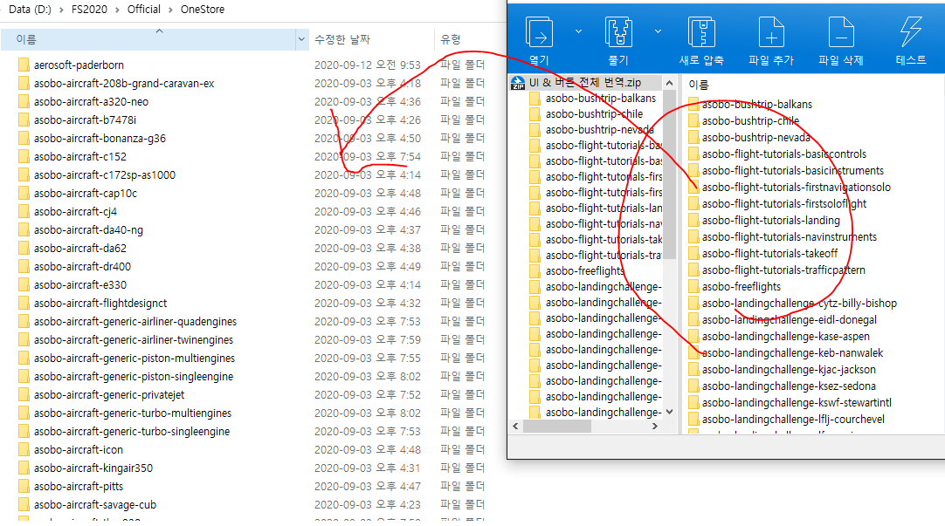Select asobo-flight-tutorials-takeoff folder icon in list
Image resolution: width=945 pixels, height=526 pixels.
pos(693,253)
